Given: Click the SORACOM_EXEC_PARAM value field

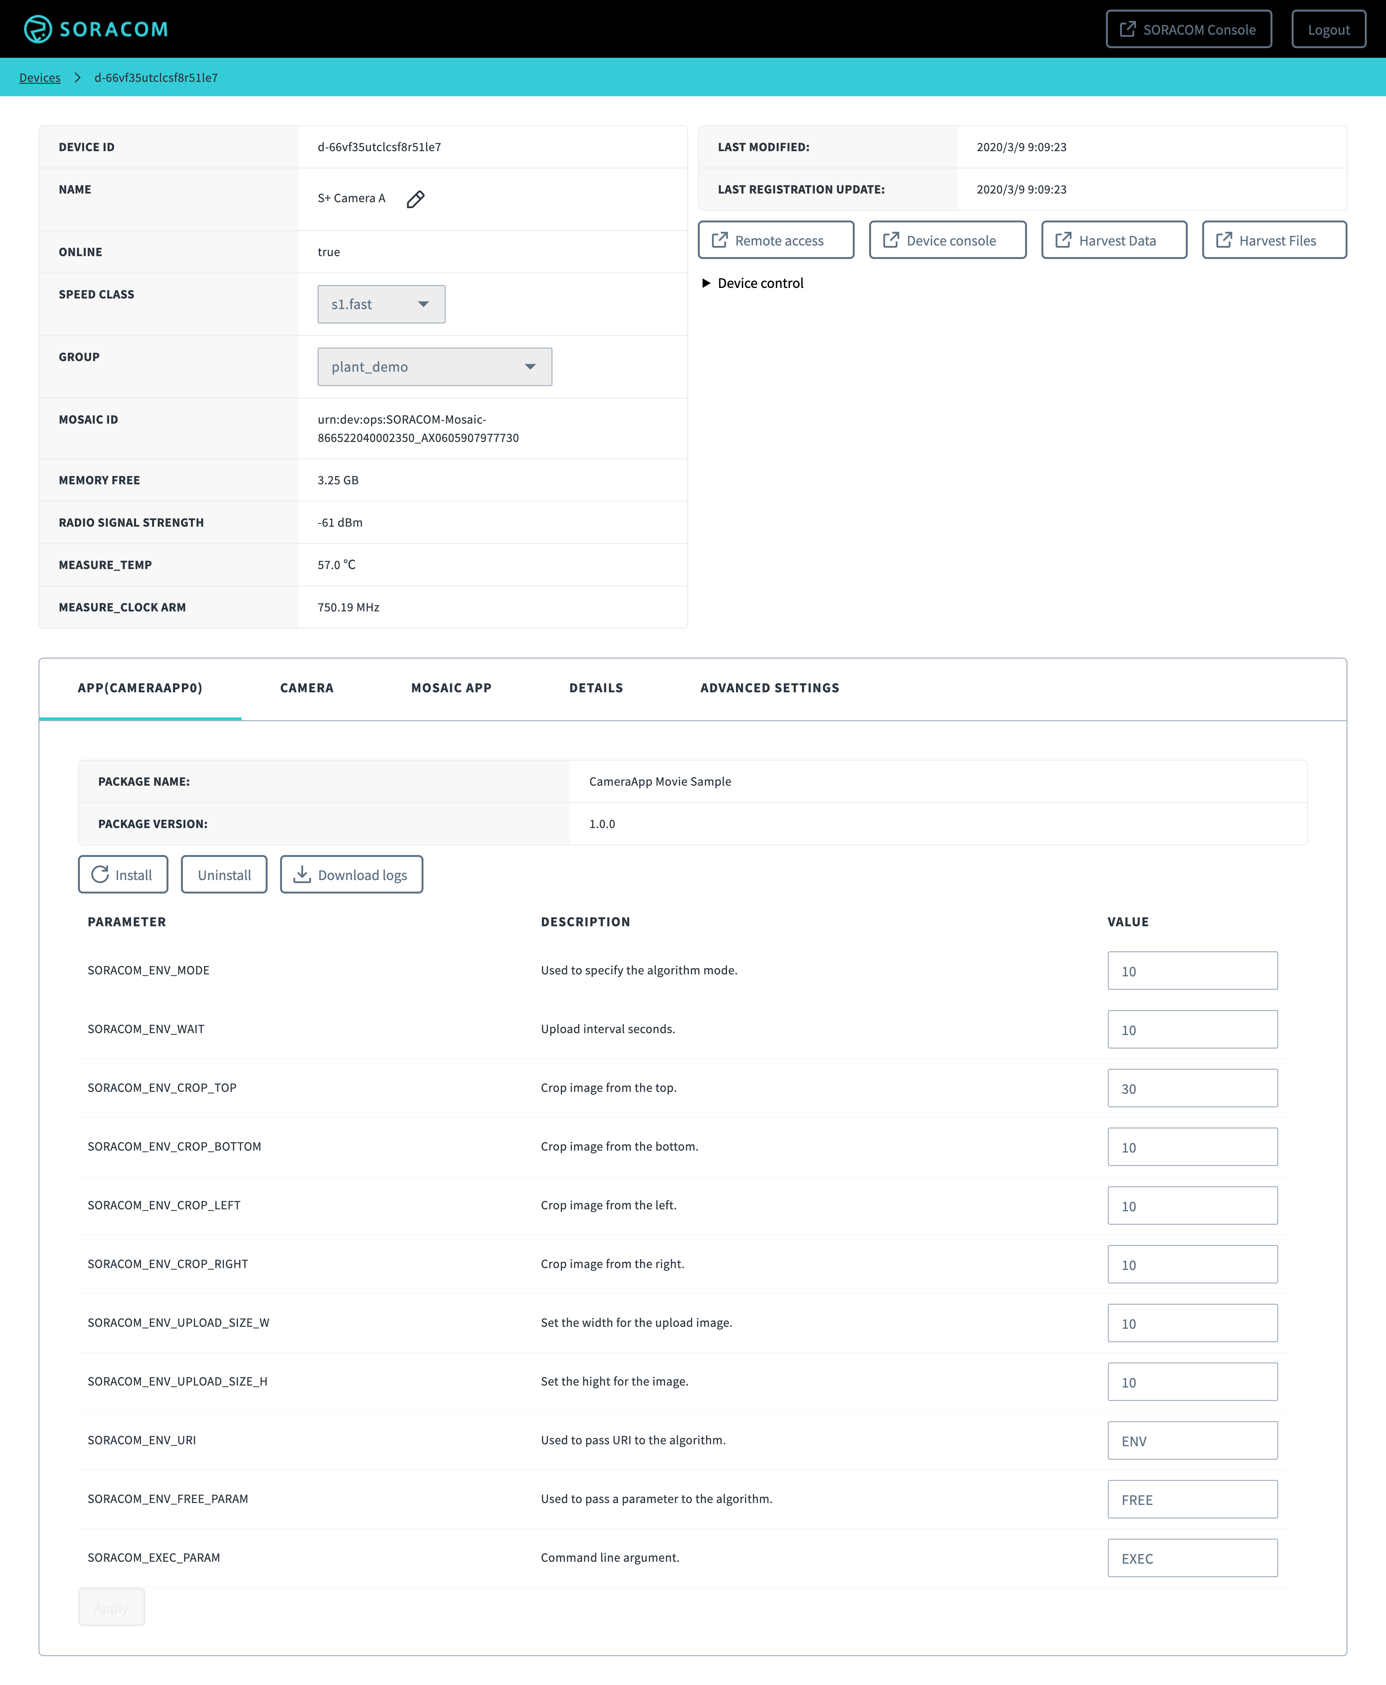Looking at the screenshot, I should click(x=1192, y=1558).
